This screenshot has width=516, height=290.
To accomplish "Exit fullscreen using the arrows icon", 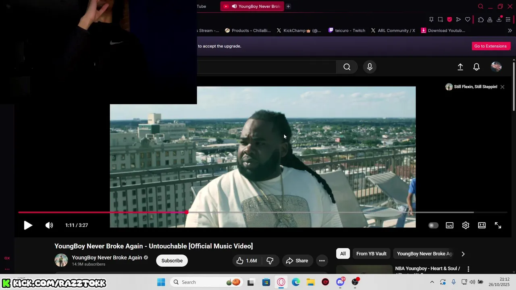I will tap(498, 225).
